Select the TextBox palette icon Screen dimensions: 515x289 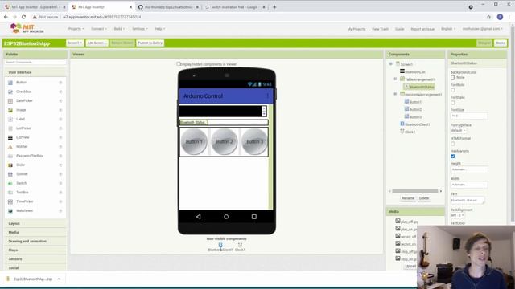click(10, 193)
